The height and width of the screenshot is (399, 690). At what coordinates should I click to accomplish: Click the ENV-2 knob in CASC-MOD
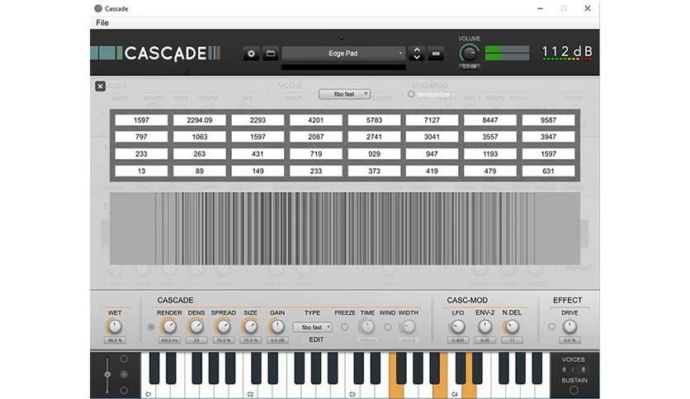tap(485, 326)
